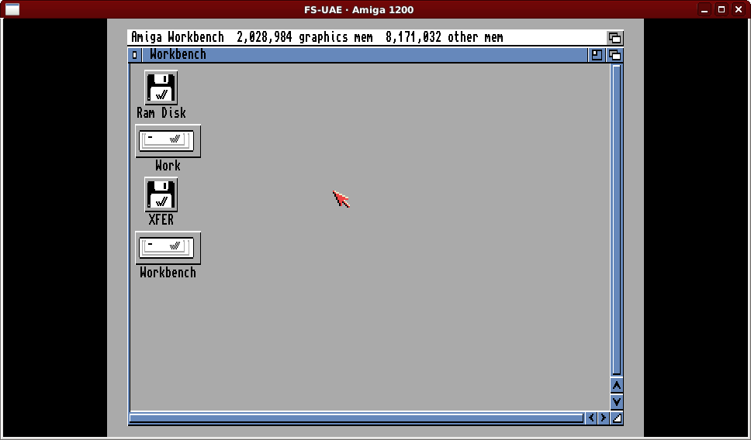Select the Work hard drive icon

(168, 141)
